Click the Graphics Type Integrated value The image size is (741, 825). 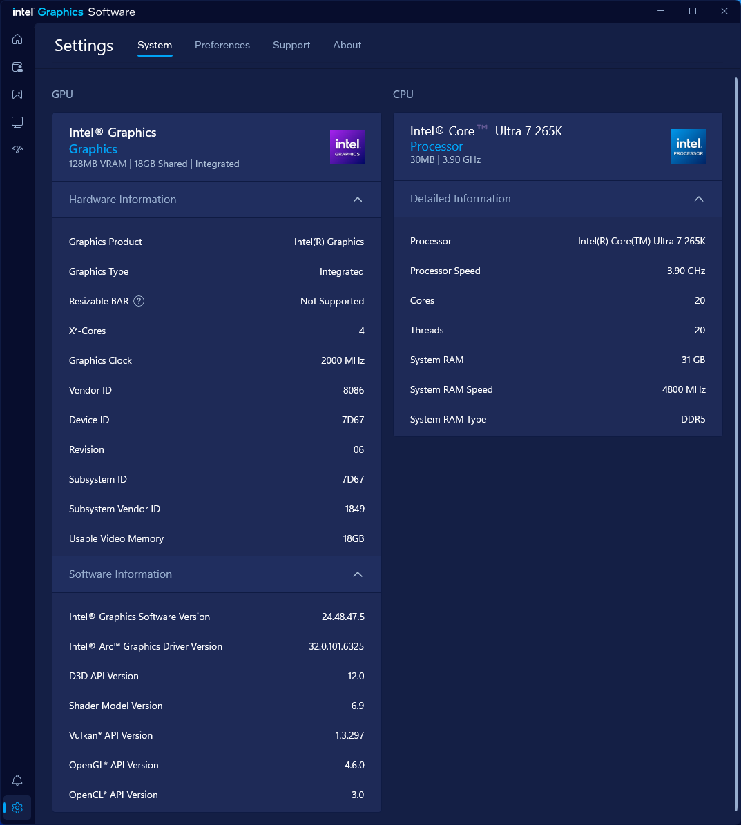point(342,272)
